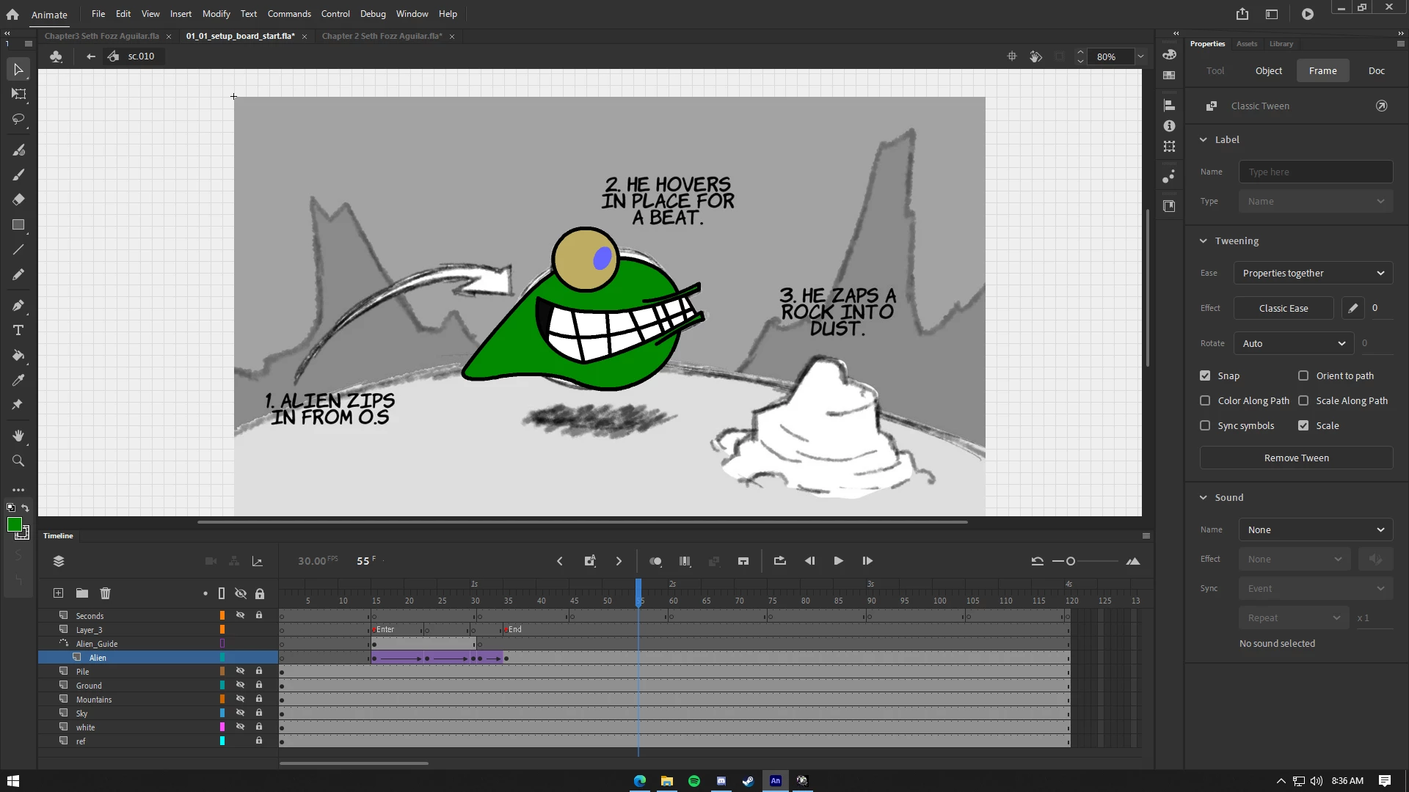Select the Free Transform tool
This screenshot has height=792, width=1409.
pyautogui.click(x=18, y=94)
